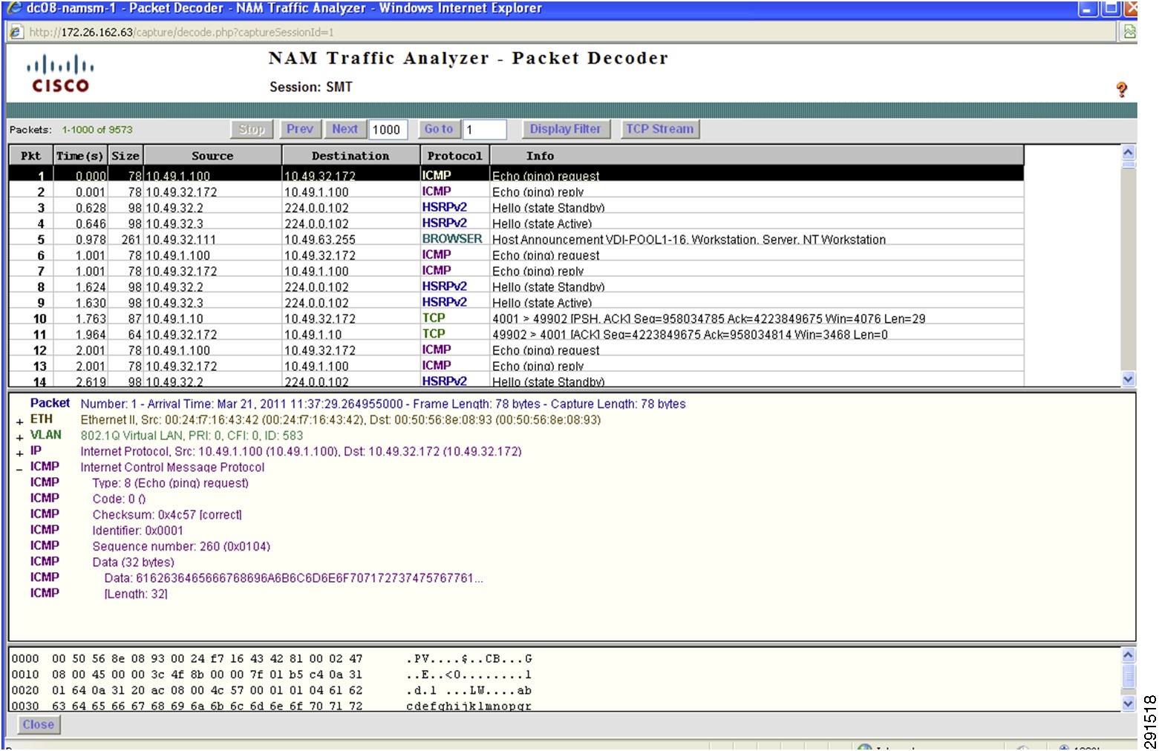Click the 'Code: 0' detail line
The width and height of the screenshot is (1159, 751).
click(x=120, y=499)
